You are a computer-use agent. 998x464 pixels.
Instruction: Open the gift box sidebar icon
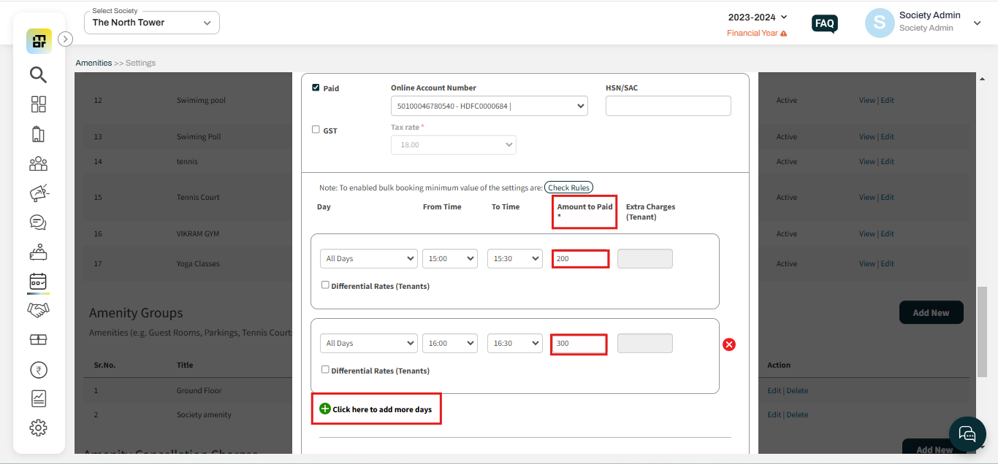(39, 340)
